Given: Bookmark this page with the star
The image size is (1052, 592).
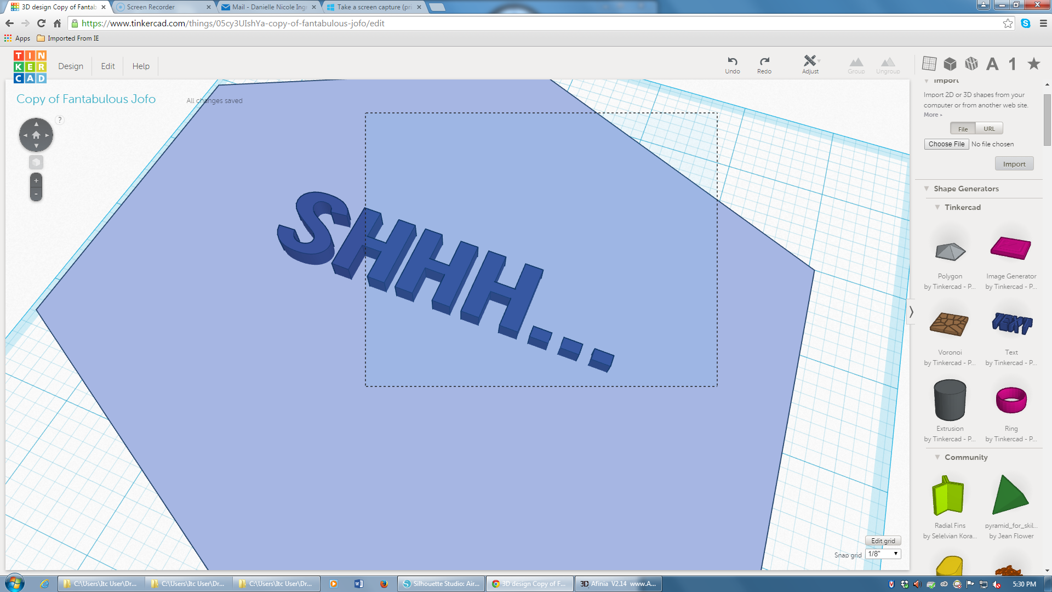Looking at the screenshot, I should (x=1008, y=23).
